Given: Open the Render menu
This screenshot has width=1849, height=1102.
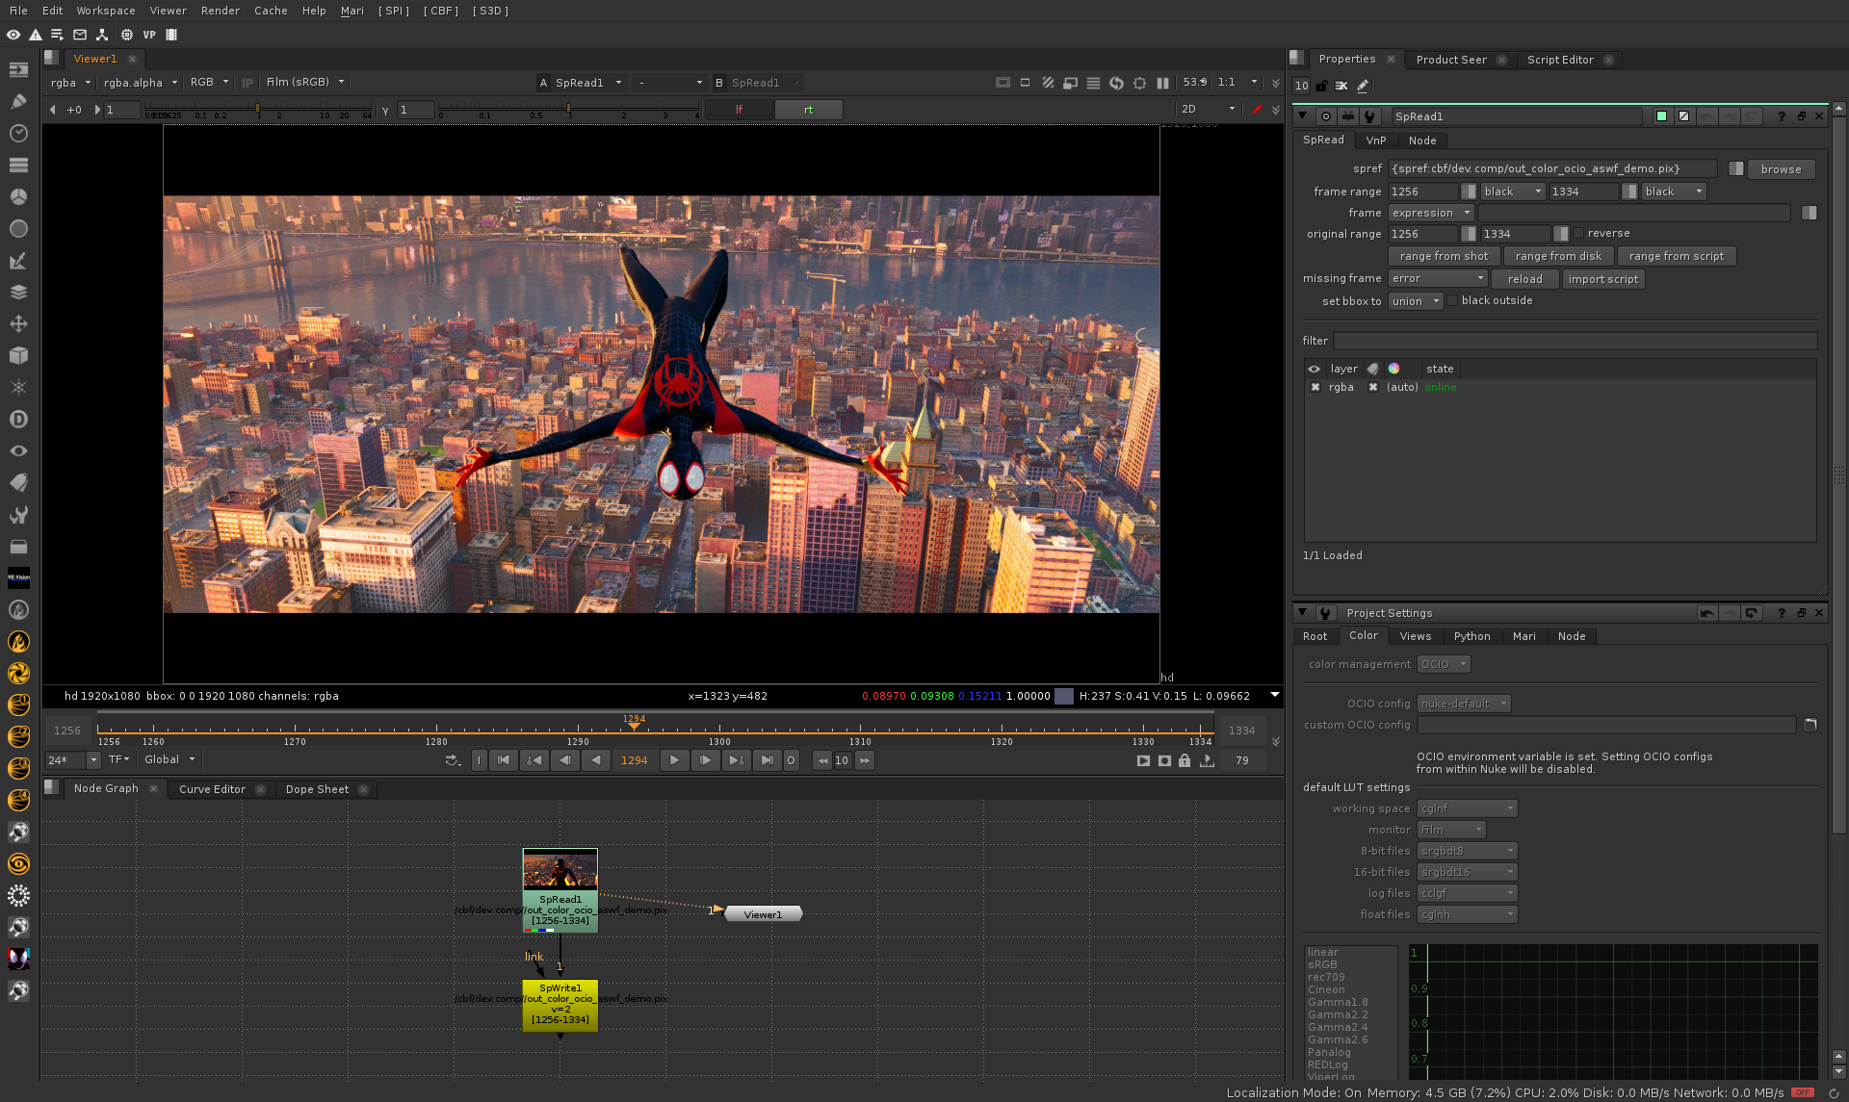Looking at the screenshot, I should [221, 11].
